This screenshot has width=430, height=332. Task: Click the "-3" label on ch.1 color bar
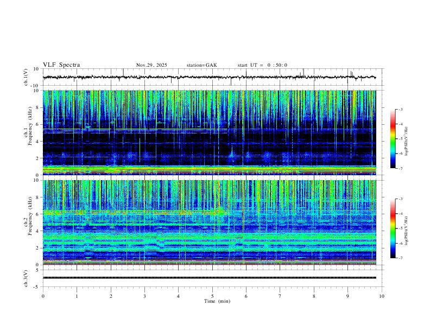400,109
